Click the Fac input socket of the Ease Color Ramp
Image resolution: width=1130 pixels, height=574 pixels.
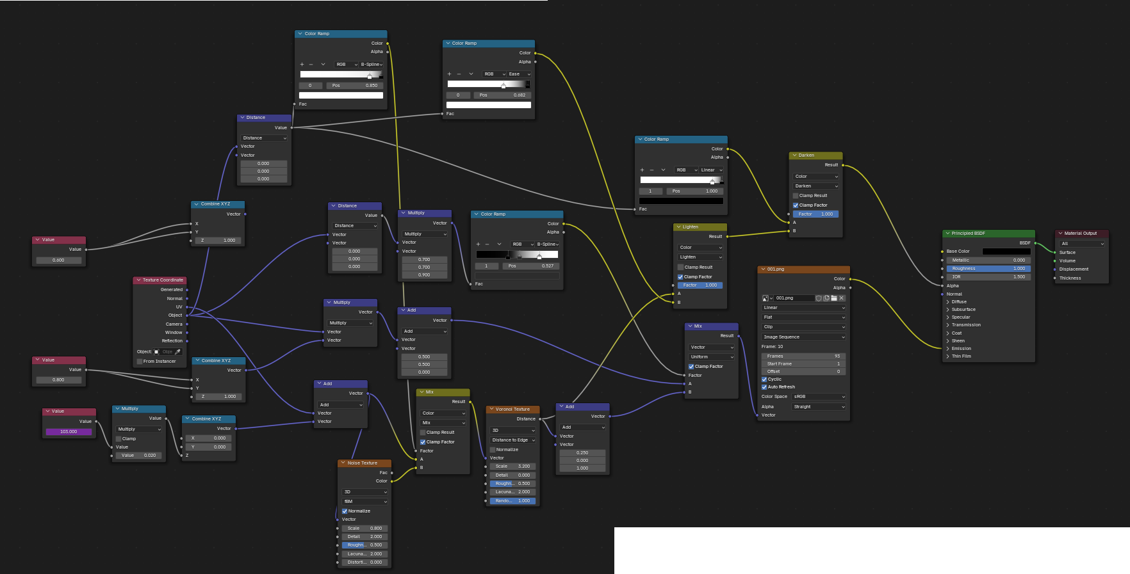(x=443, y=114)
